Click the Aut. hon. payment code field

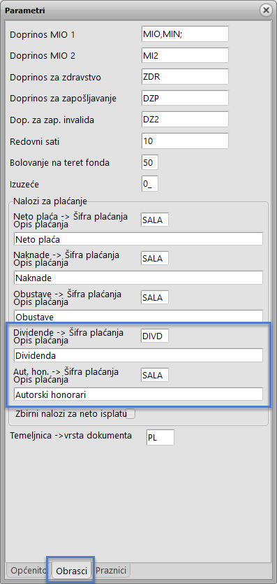[x=154, y=375]
